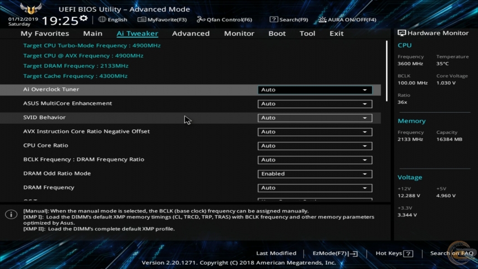Click Target CPU Turbo-Mode Frequency text
Screen dimensions: 478x269
coord(92,45)
